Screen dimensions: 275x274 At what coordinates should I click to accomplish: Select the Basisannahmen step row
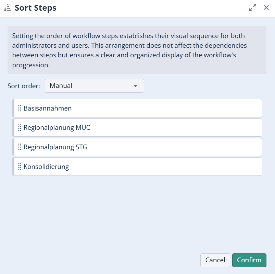coord(137,108)
